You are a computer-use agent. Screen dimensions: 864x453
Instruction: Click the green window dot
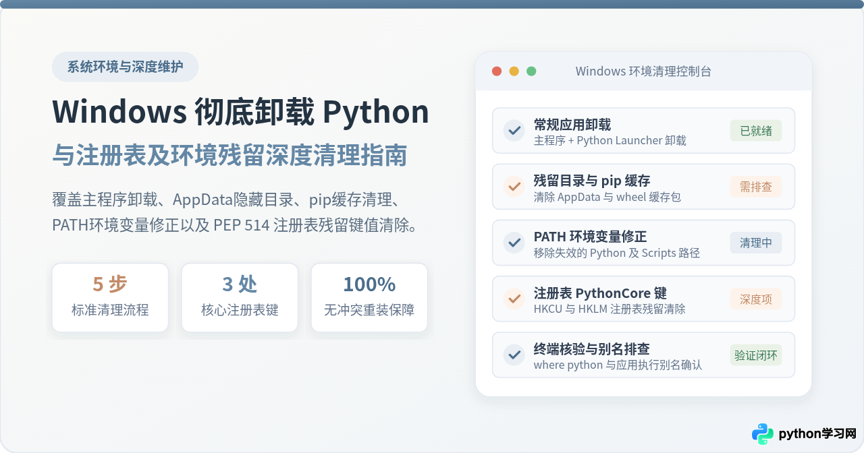[x=531, y=71]
